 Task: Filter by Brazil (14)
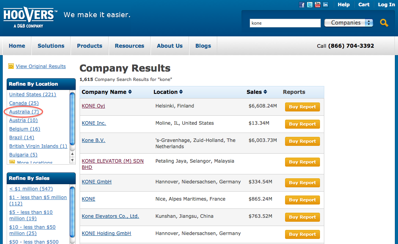click(x=22, y=137)
